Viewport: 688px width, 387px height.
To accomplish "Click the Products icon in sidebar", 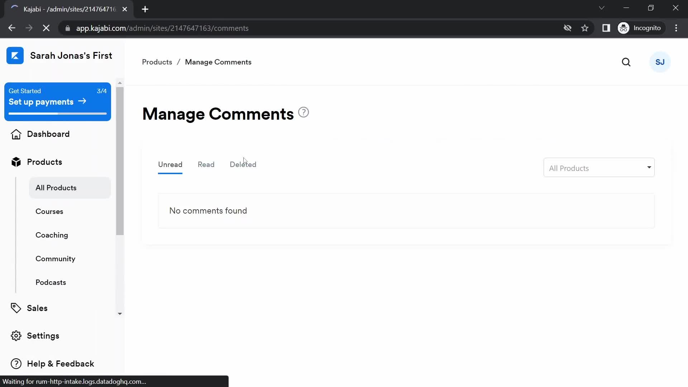I will pyautogui.click(x=15, y=162).
